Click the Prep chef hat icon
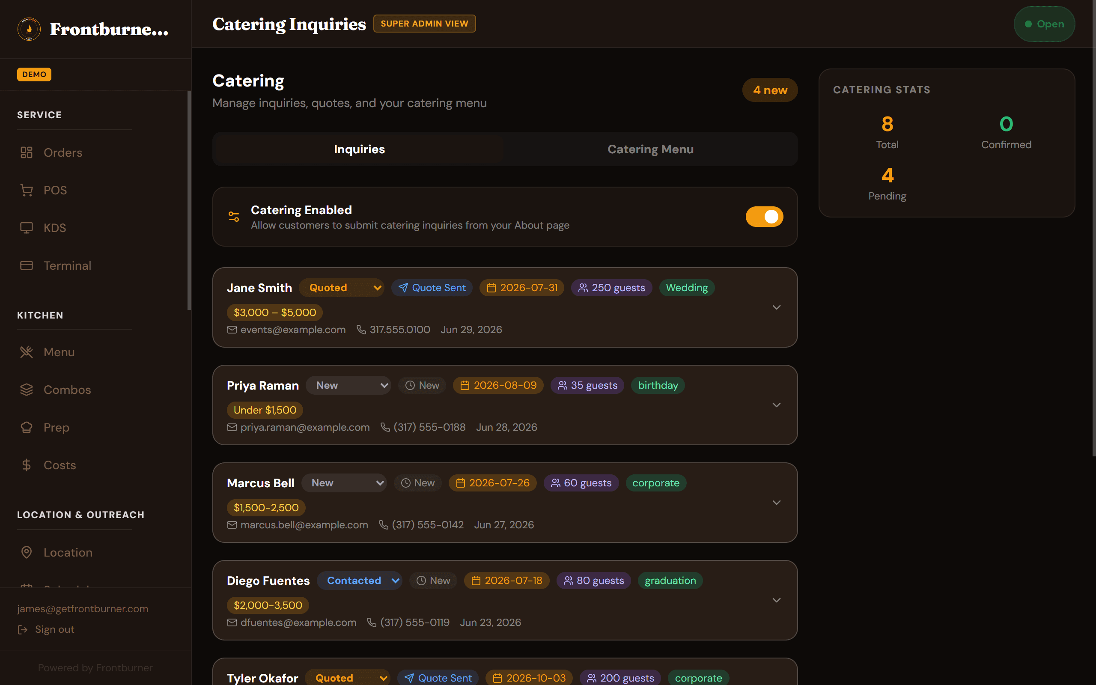The width and height of the screenshot is (1096, 685). (x=27, y=427)
